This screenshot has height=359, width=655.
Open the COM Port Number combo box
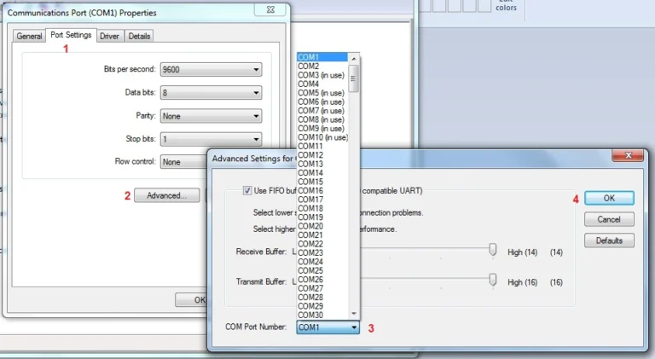pos(327,327)
